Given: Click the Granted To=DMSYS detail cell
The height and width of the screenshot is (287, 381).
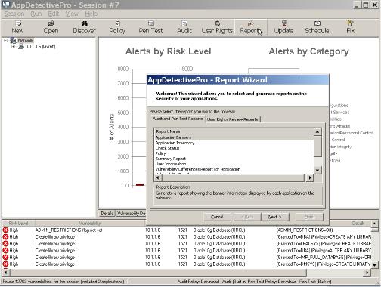Looking at the screenshot, I should (x=324, y=264).
